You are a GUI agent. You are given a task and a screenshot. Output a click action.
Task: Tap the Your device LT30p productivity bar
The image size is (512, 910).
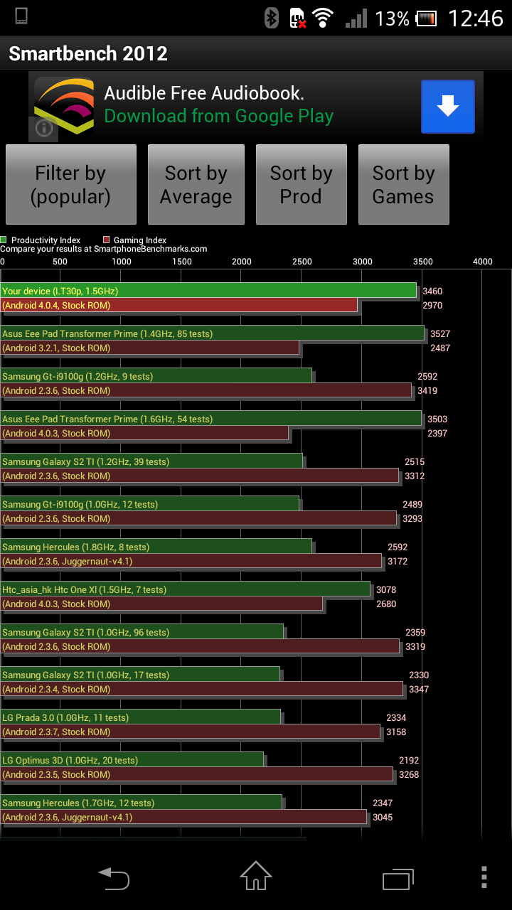(208, 291)
